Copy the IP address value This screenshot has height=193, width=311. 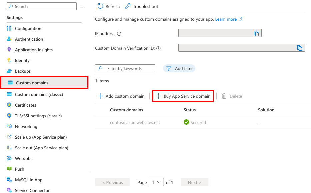pos(256,33)
